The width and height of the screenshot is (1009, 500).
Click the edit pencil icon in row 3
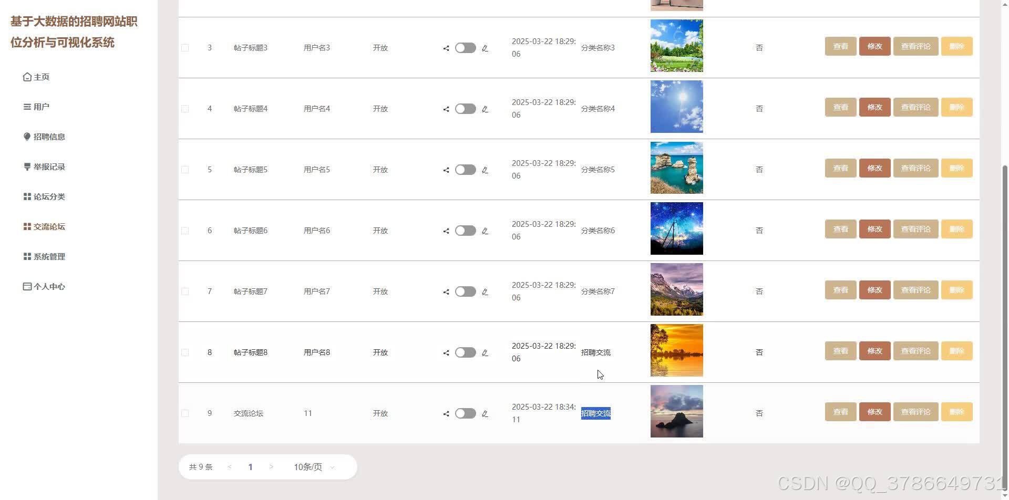click(x=485, y=48)
